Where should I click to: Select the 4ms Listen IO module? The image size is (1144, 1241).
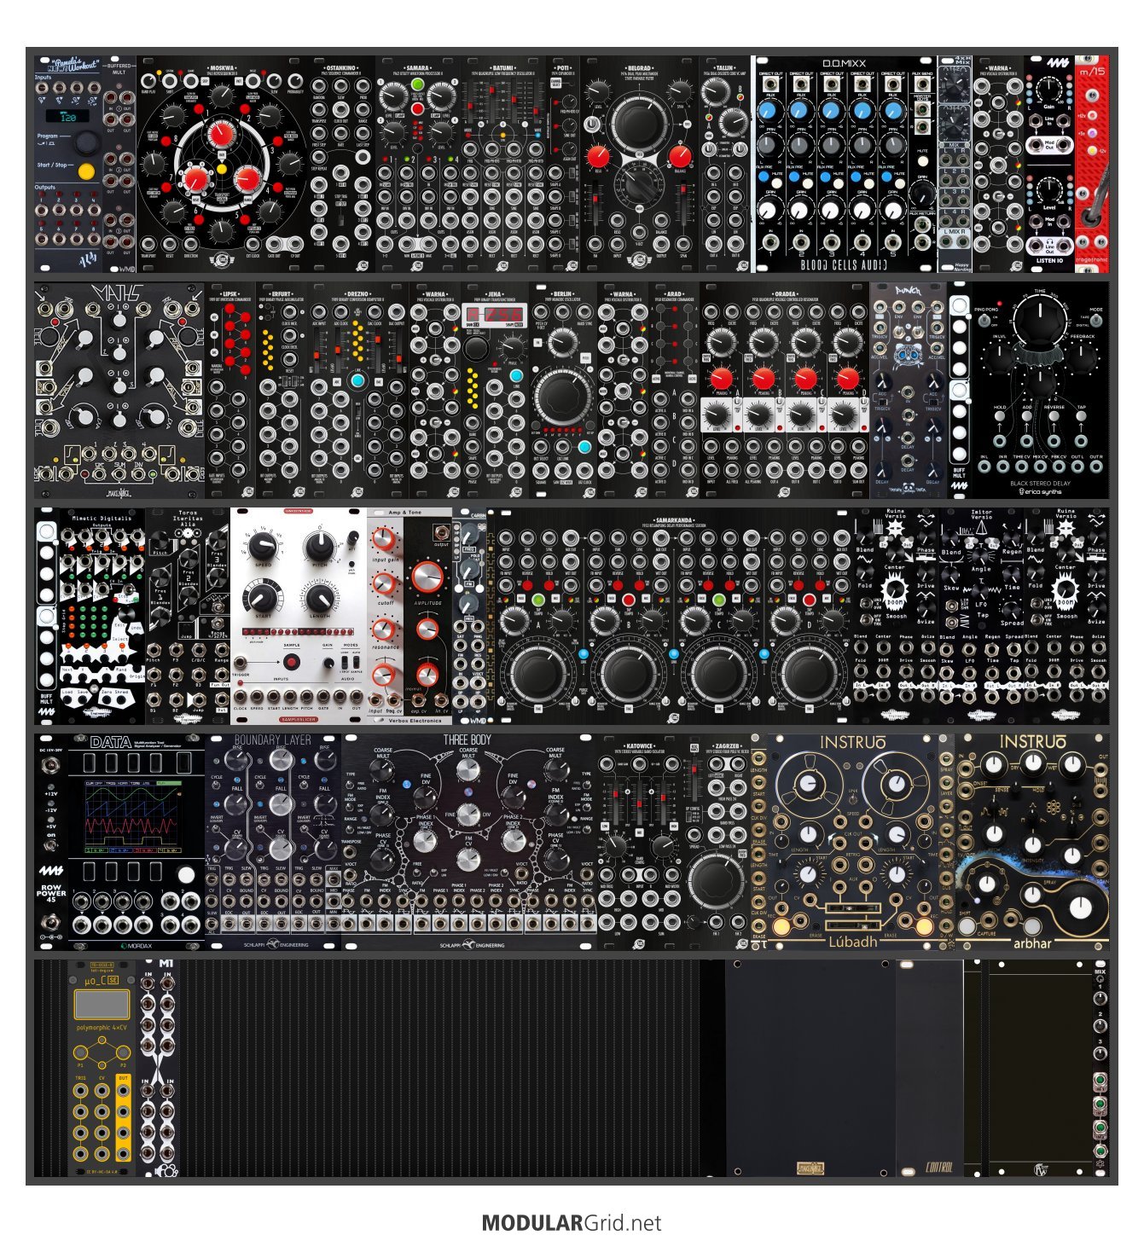(x=1049, y=165)
